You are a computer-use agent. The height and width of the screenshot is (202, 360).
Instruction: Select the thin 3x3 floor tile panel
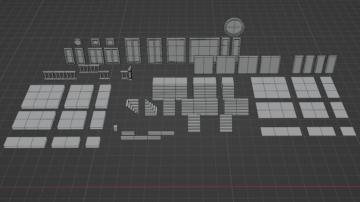pyautogui.click(x=271, y=88)
